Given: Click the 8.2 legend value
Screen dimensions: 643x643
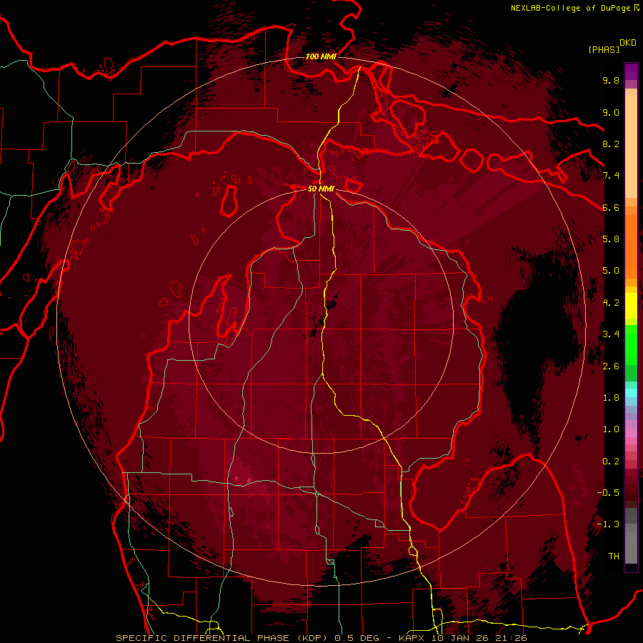Looking at the screenshot, I should pos(611,144).
